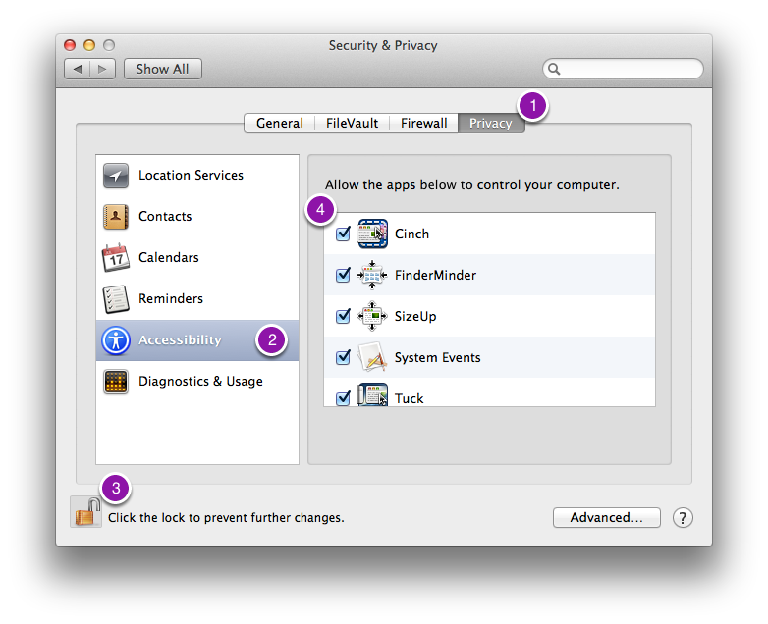Click the Reminders checklist icon
The image size is (768, 624).
coord(116,298)
